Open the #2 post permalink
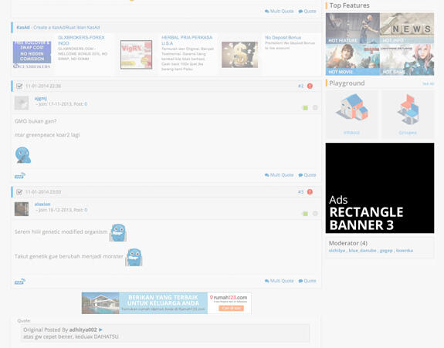 pyautogui.click(x=300, y=86)
